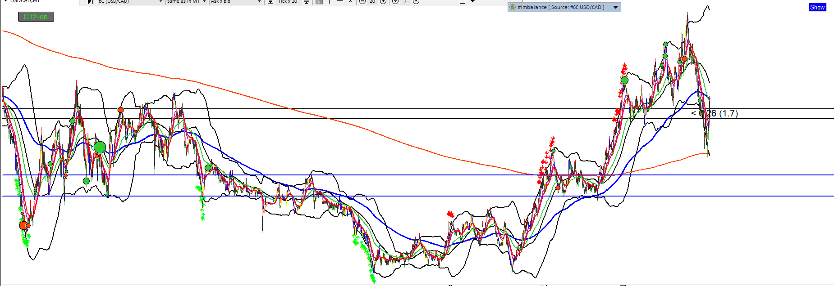Click the Tick x 10 value field

(288, 2)
